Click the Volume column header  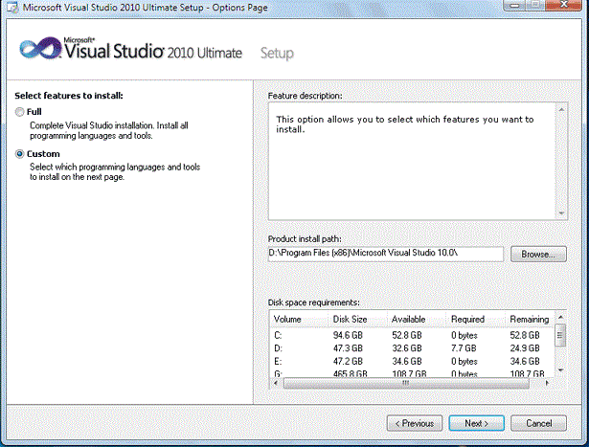point(300,320)
